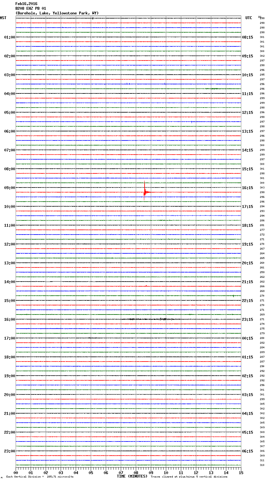
Task: Click the 05:15 UTC time label
Action: (248, 432)
